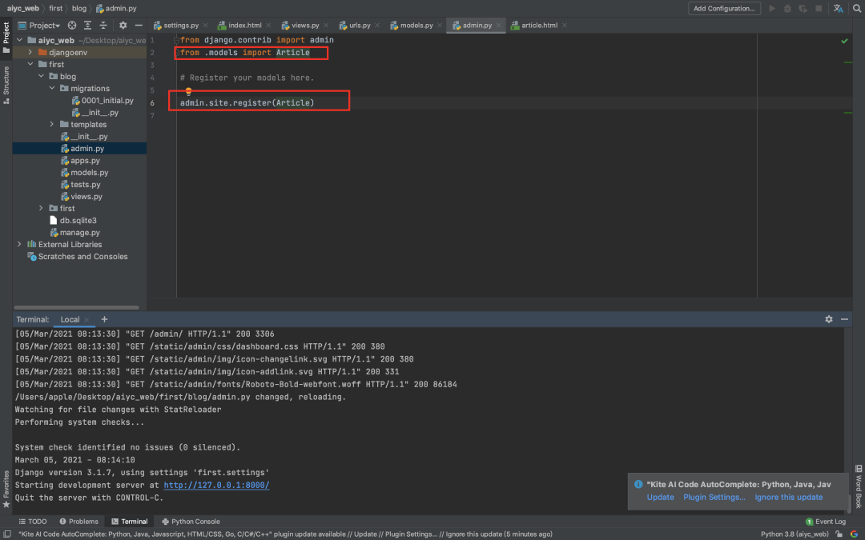Open the Python Console tab
Screen dimensions: 865x540
[191, 522]
